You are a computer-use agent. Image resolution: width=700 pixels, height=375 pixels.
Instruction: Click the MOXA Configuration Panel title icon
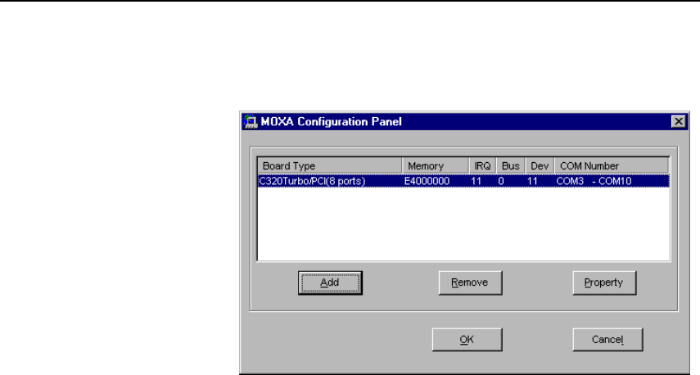(251, 121)
